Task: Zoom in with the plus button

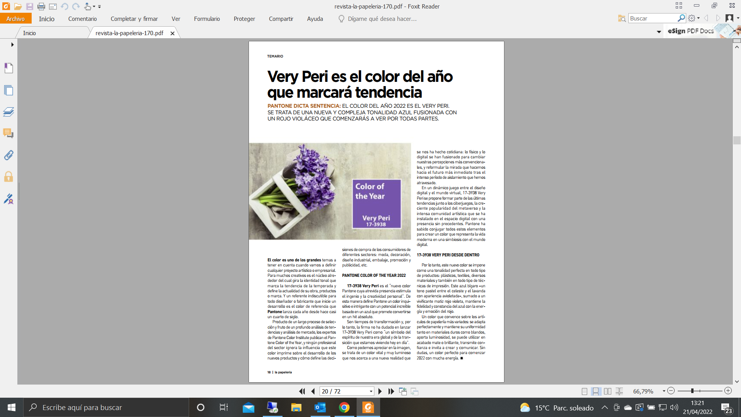Action: click(728, 391)
